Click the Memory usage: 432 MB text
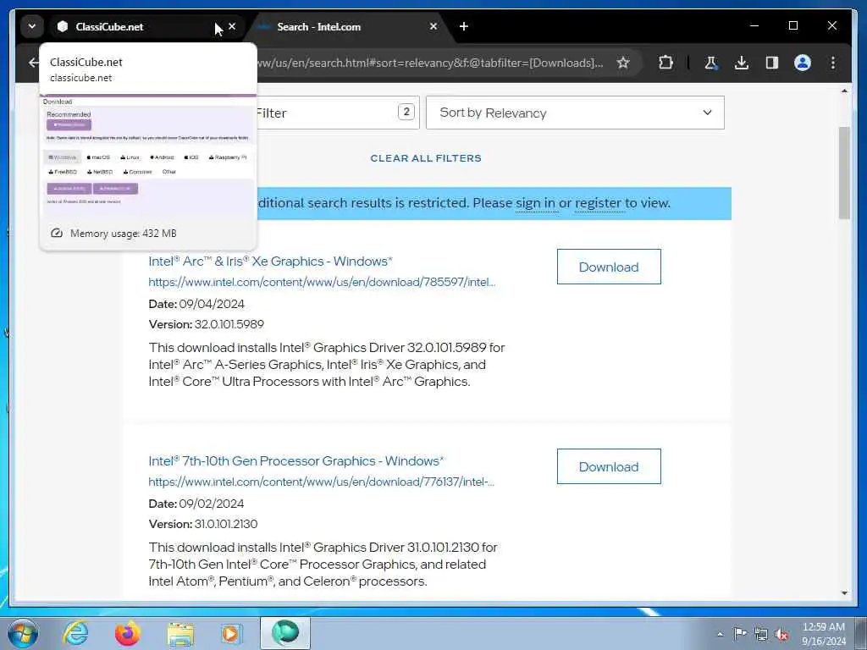This screenshot has height=650, width=867. coord(124,234)
